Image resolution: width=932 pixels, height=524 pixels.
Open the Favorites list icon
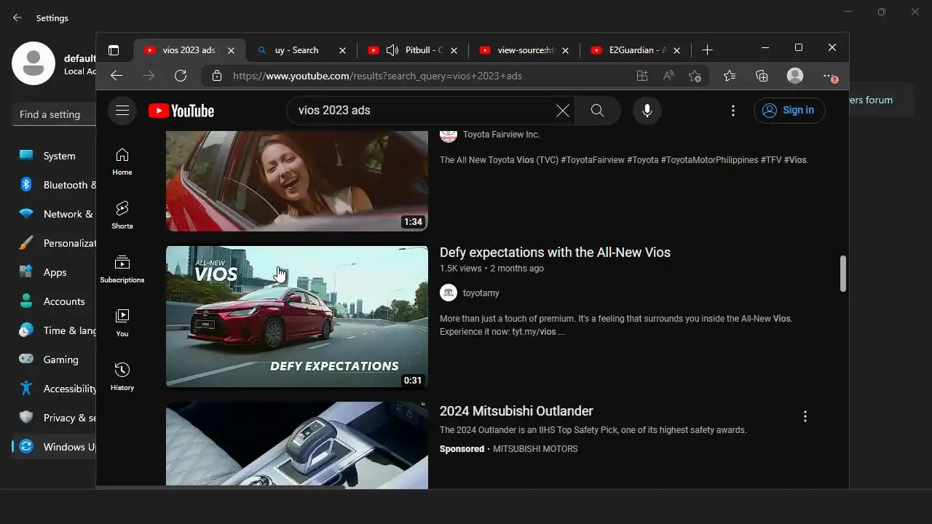point(730,76)
